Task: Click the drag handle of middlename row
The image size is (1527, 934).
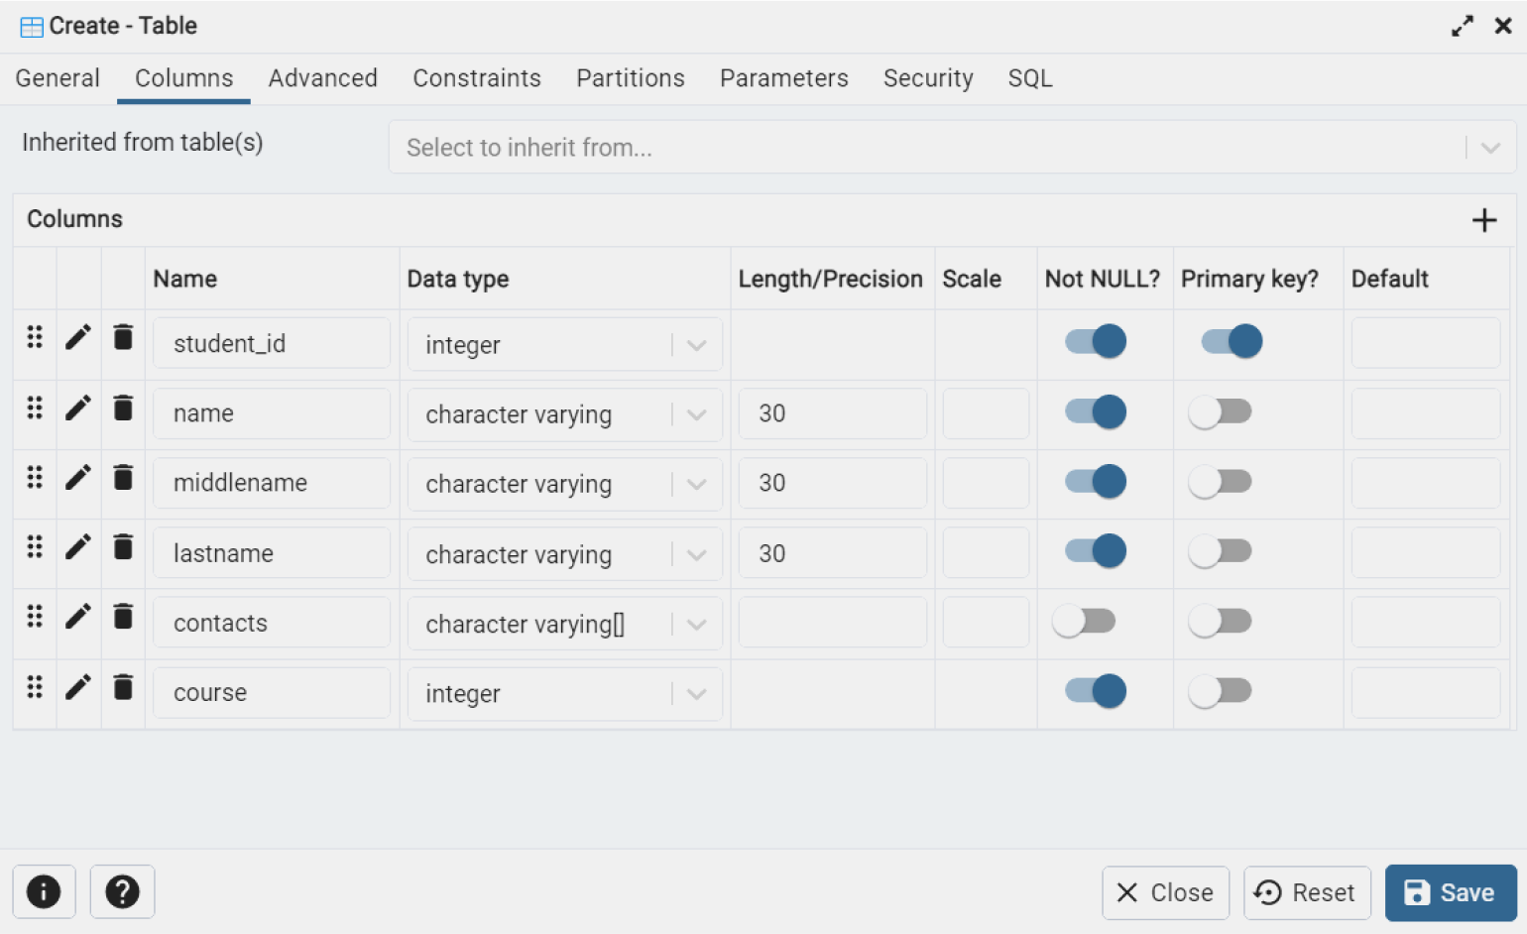Action: pos(35,477)
